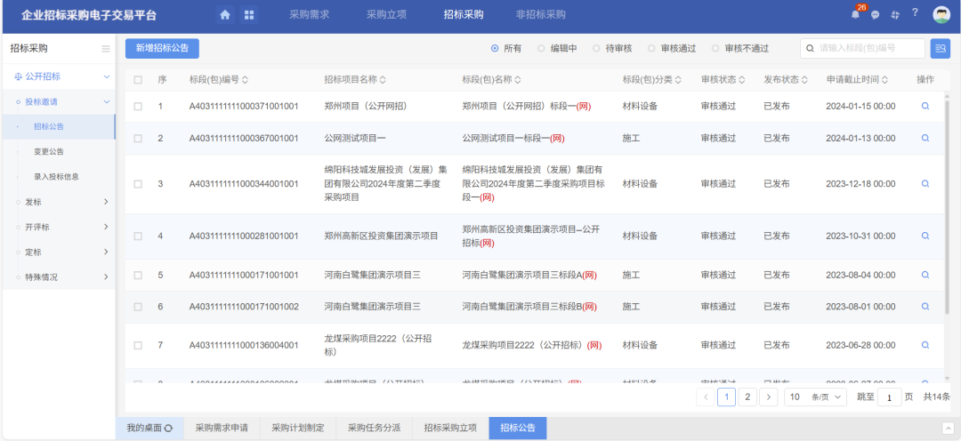Open the grid apps menu icon
Viewport: 961px width, 441px height.
(x=249, y=15)
